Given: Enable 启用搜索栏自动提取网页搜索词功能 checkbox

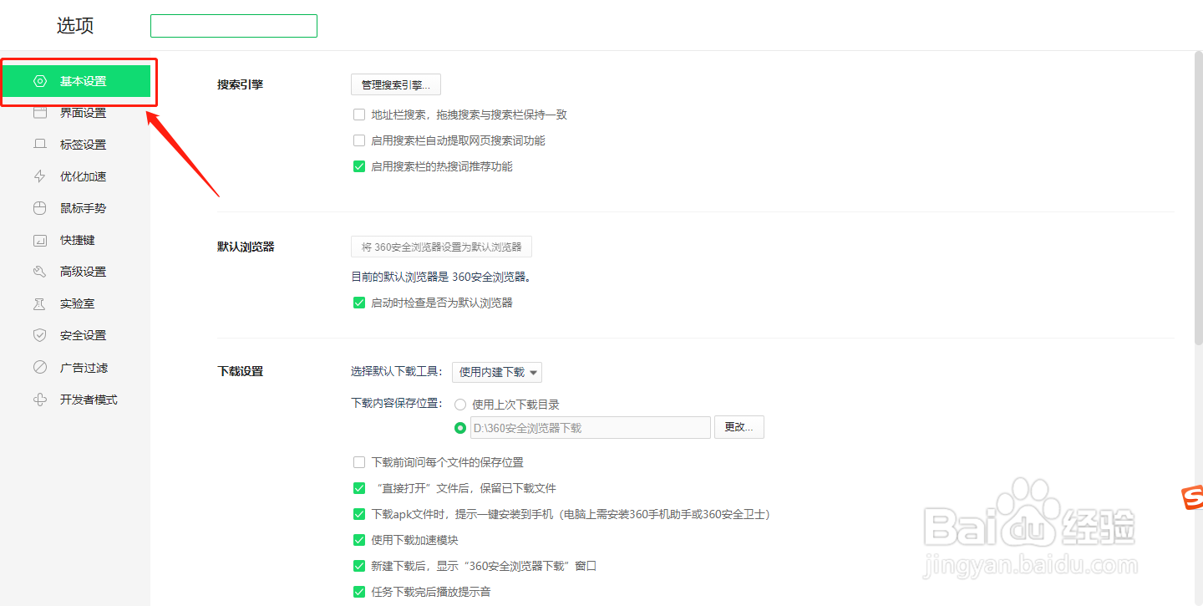Looking at the screenshot, I should [x=359, y=140].
